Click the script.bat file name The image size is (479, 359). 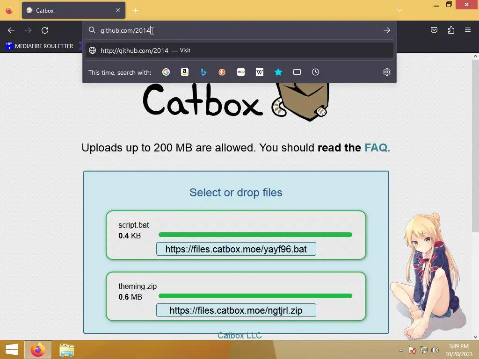click(x=133, y=225)
